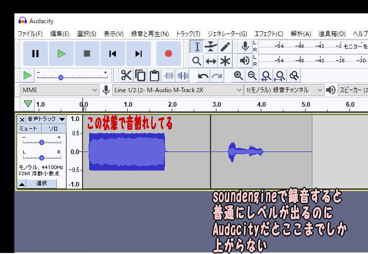368x254 pixels.
Task: Click the timeline pinned play head icon
Action: pyautogui.click(x=28, y=104)
